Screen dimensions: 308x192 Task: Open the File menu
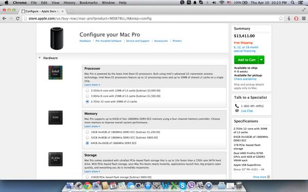pyautogui.click(x=34, y=3)
